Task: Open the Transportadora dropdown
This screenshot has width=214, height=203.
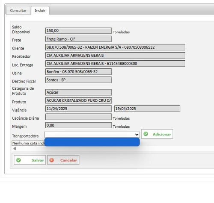Action: tap(92, 134)
